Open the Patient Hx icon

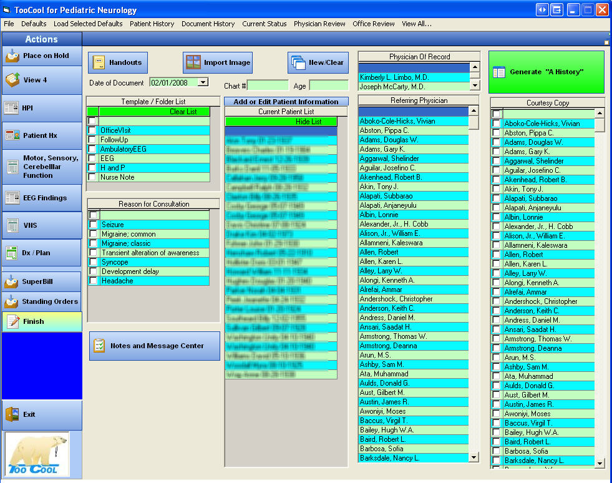pyautogui.click(x=12, y=135)
